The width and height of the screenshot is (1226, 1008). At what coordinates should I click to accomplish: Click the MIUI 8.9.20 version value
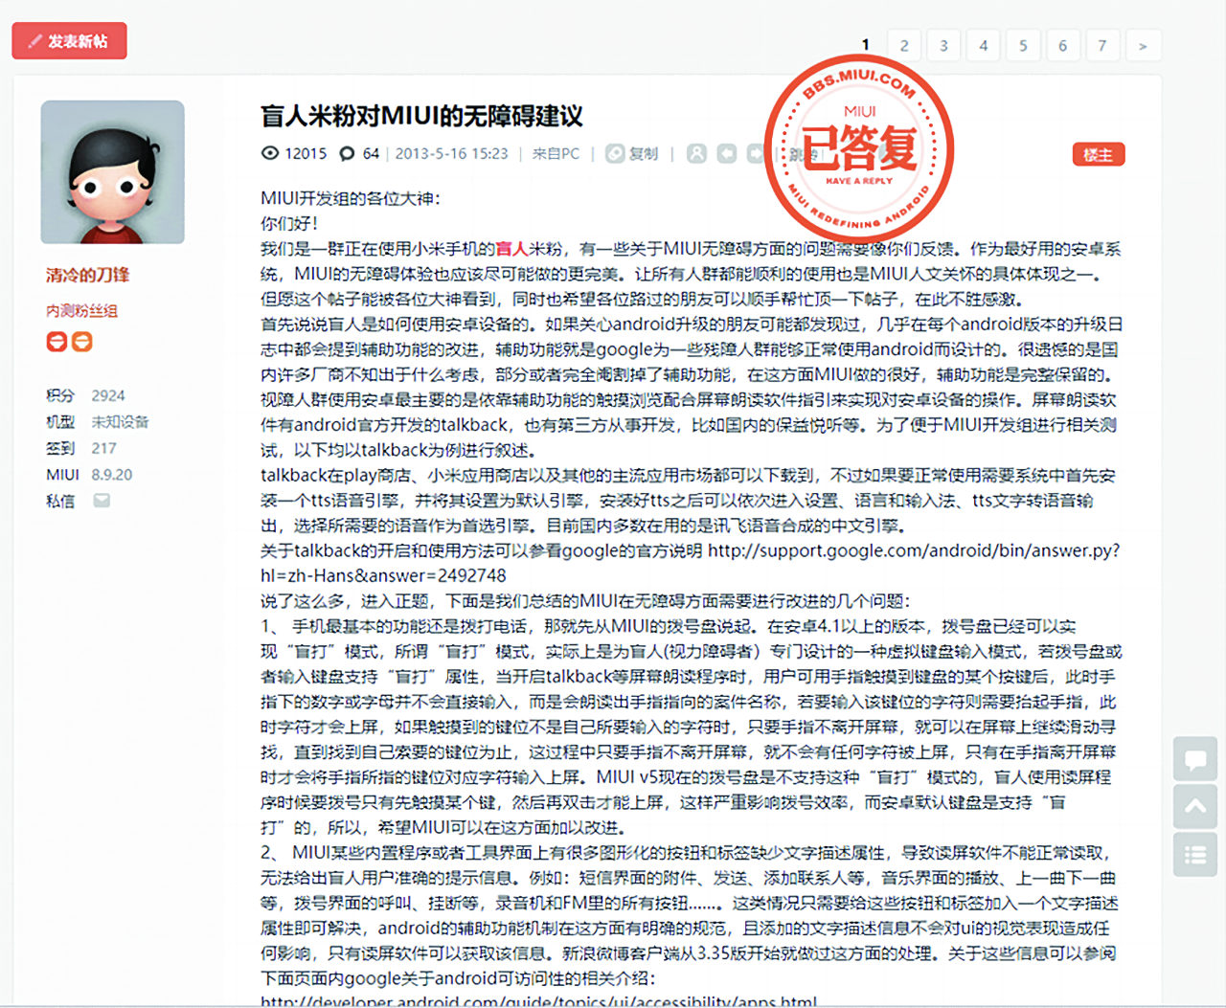pyautogui.click(x=112, y=474)
